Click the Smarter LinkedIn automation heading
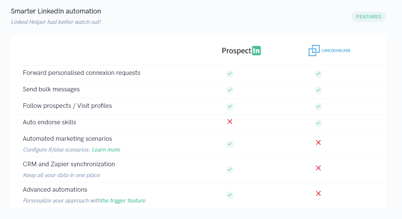 coord(56,11)
